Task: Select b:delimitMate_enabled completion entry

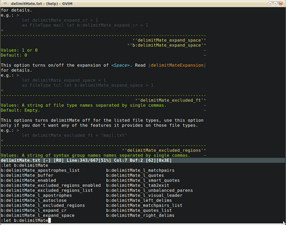Action: (x=29, y=180)
